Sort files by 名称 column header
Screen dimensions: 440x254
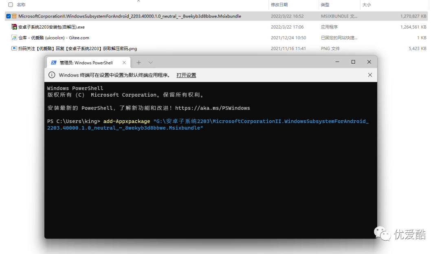[21, 5]
